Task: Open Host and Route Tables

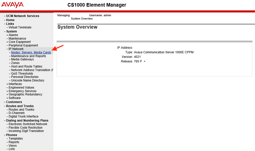Action: [x=27, y=66]
